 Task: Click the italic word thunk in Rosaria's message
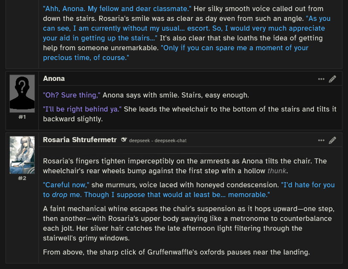277,171
